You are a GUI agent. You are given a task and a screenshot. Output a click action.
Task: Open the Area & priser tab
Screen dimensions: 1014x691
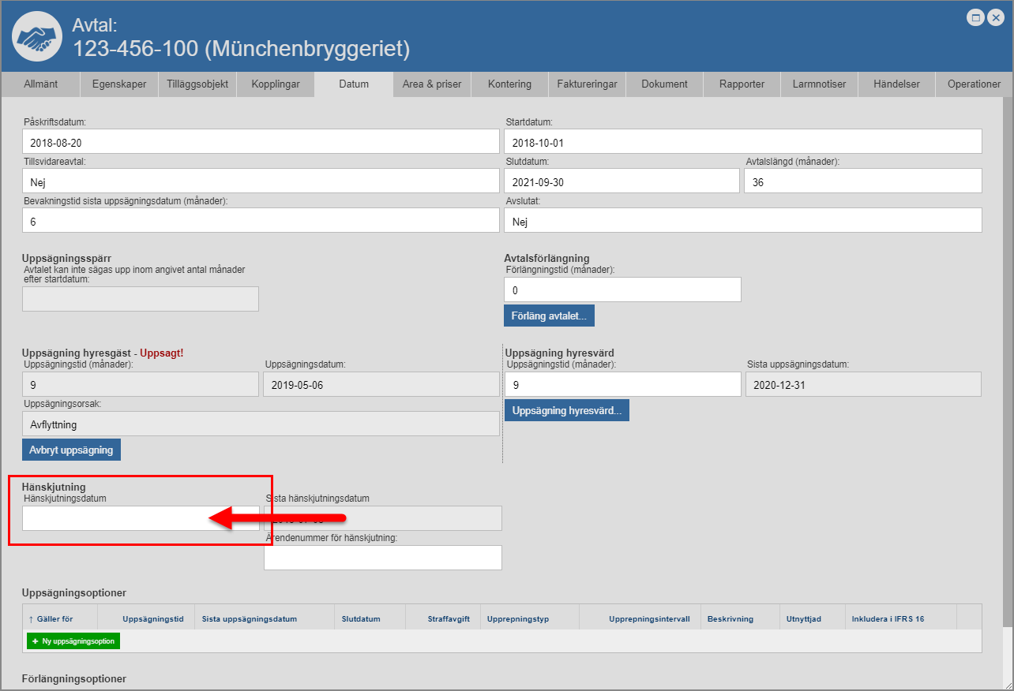tap(431, 84)
